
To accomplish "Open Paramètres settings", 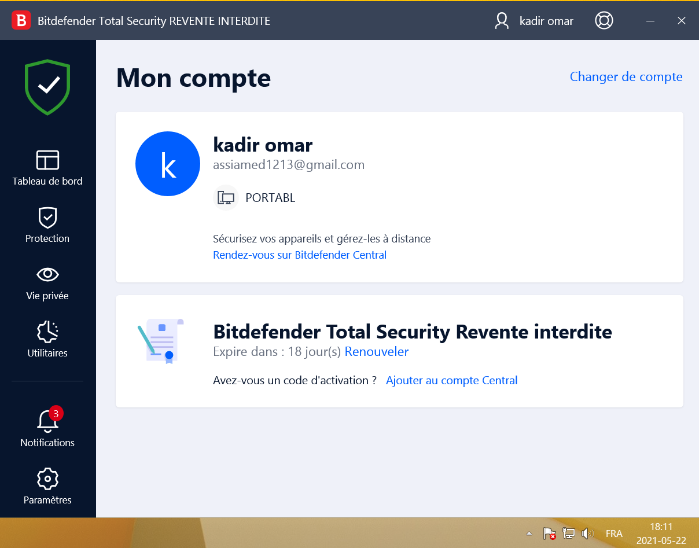I will (x=47, y=487).
